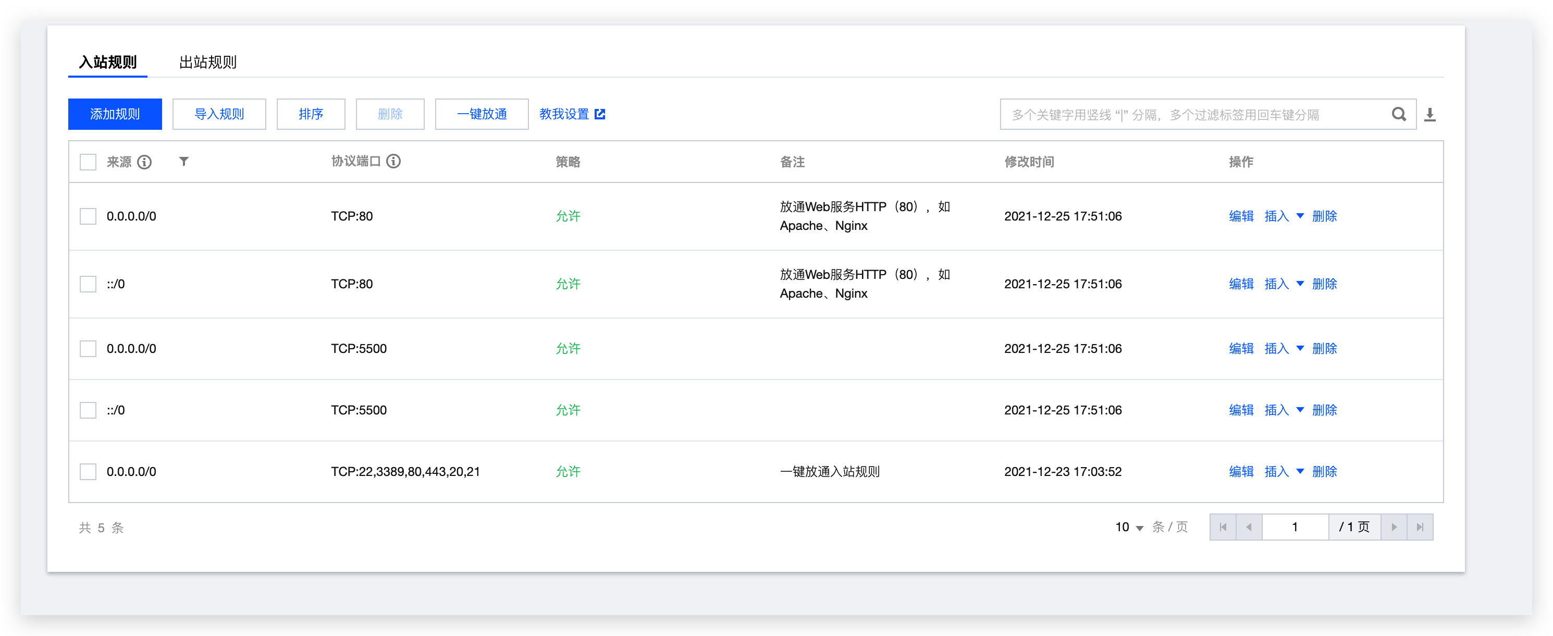Open the 10 条/页 page size dropdown
1553x636 pixels.
1129,527
